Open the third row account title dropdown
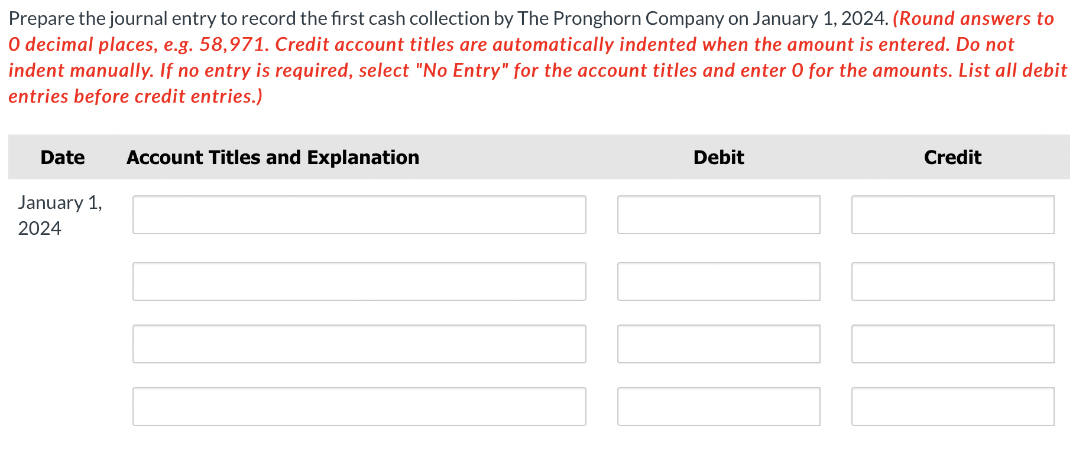The height and width of the screenshot is (459, 1076). [359, 344]
